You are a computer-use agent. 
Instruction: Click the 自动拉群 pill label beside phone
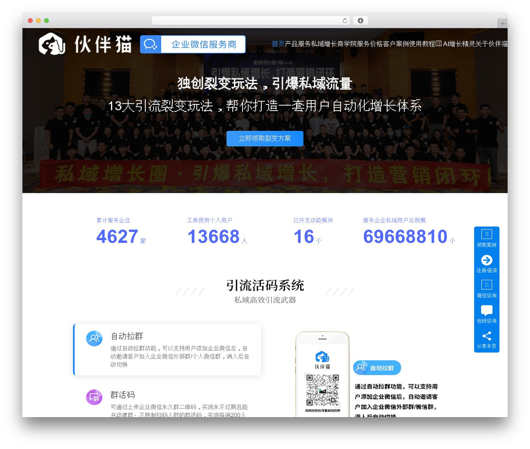coord(377,368)
